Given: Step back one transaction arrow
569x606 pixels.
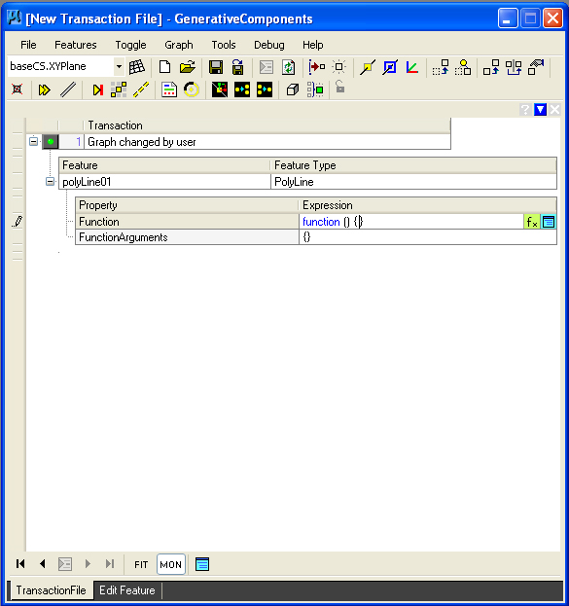Looking at the screenshot, I should pos(43,564).
